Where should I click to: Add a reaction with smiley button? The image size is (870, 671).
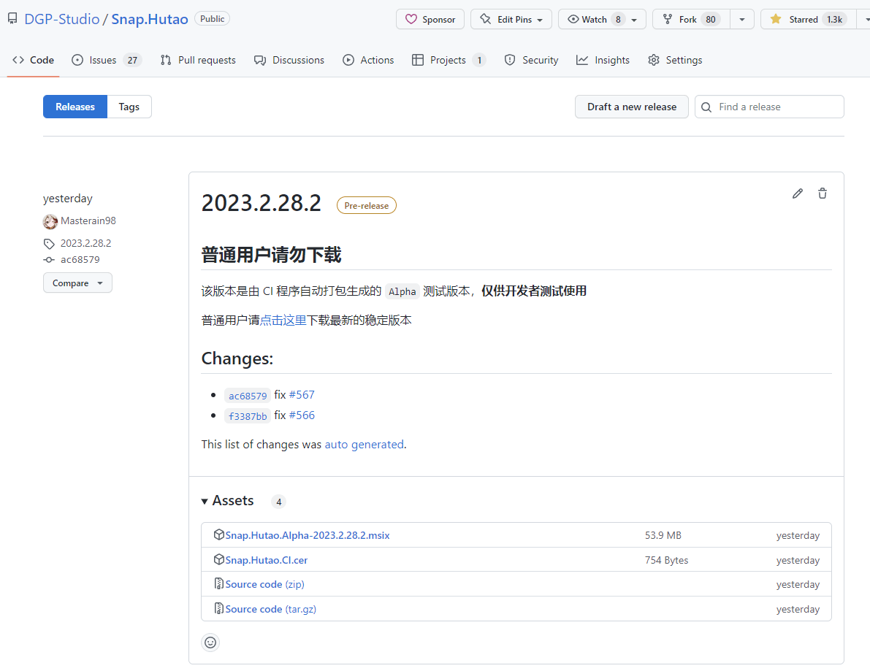tap(210, 643)
